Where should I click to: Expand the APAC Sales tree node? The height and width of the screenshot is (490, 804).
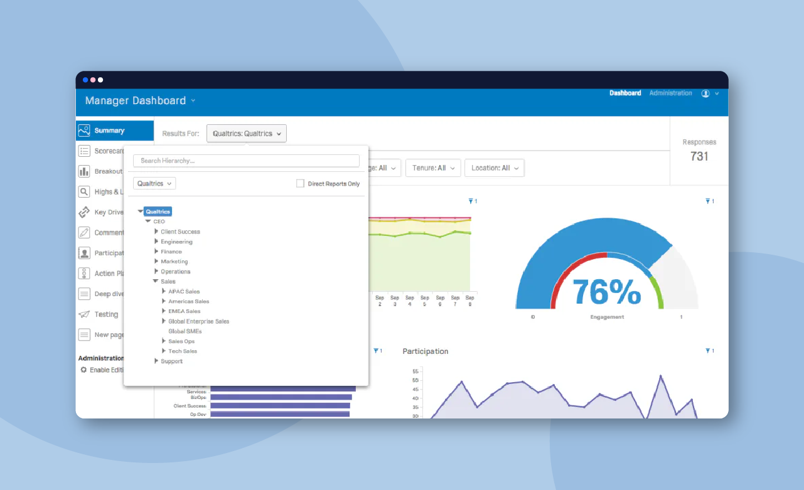click(164, 291)
